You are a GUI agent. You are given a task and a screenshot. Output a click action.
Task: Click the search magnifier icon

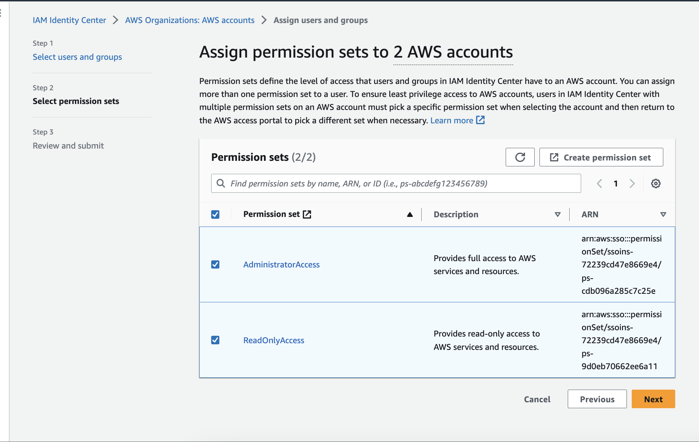[x=221, y=183]
